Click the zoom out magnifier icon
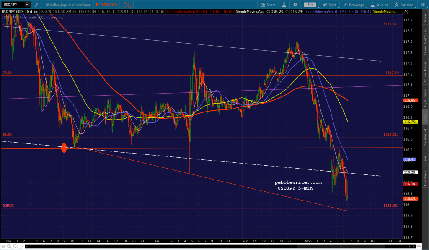429x250 pixels. click(x=16, y=247)
